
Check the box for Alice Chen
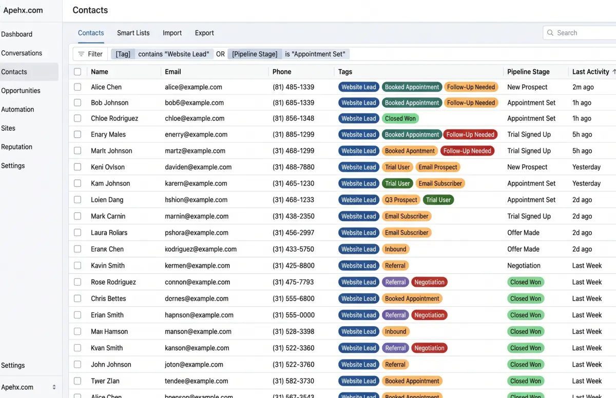(78, 87)
